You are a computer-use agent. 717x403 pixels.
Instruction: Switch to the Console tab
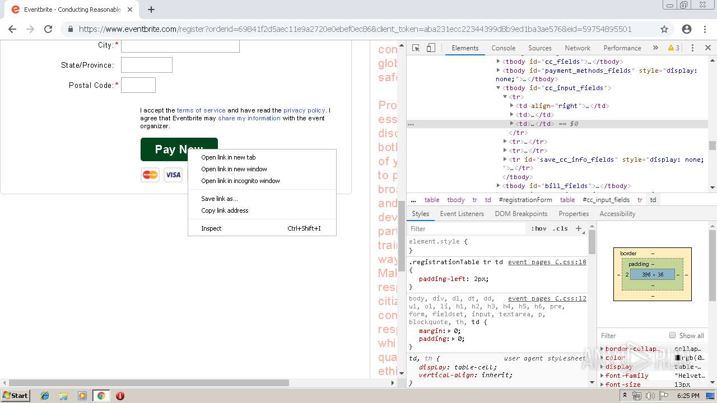pos(503,48)
